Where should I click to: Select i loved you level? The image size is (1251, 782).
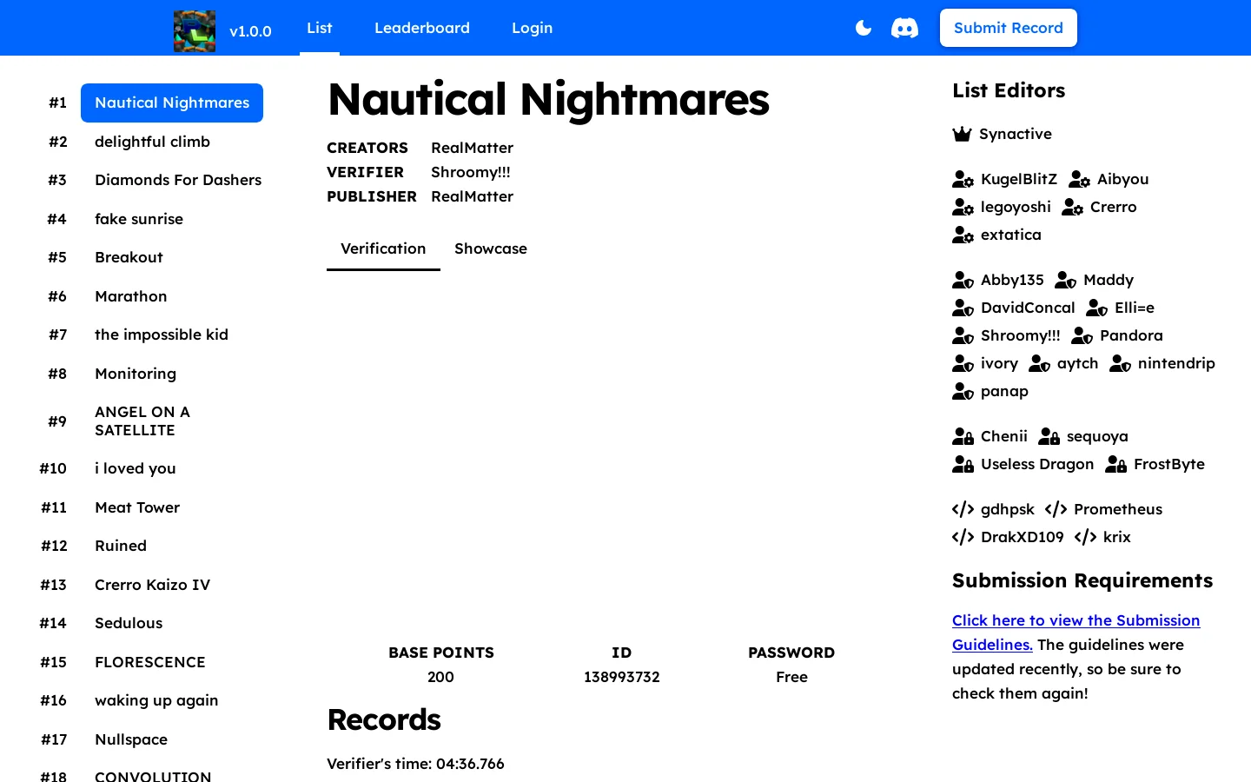(x=136, y=468)
